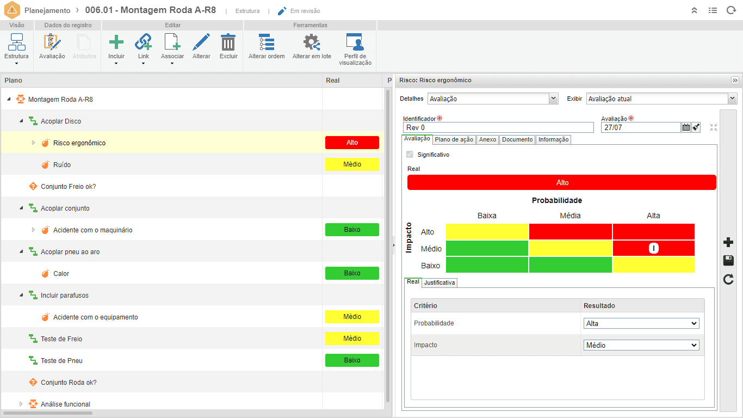The image size is (743, 418).
Task: Open the Detalhes dropdown
Action: [x=493, y=99]
